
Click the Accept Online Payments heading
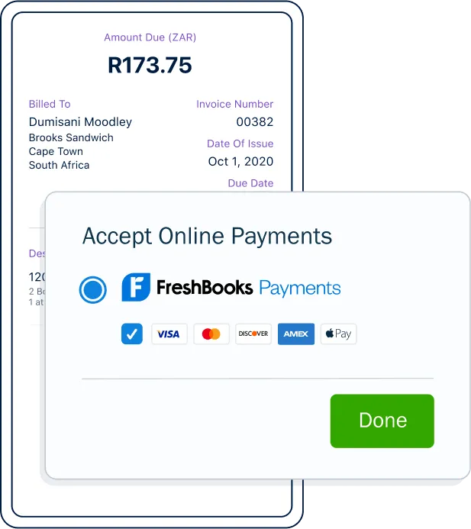(x=207, y=236)
